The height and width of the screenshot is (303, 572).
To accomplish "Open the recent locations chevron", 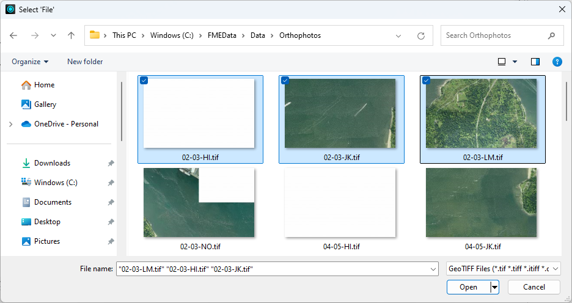I will point(54,35).
